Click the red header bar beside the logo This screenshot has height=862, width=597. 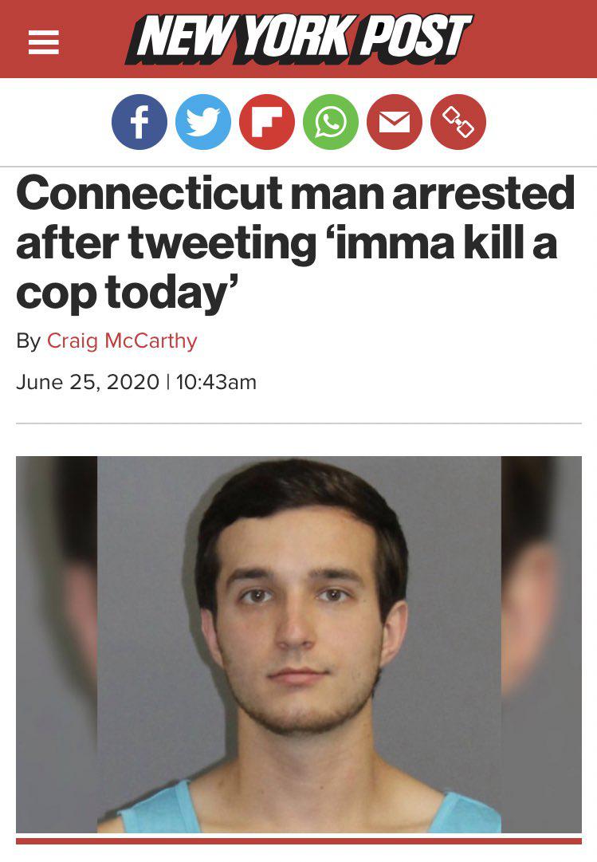coord(534,40)
